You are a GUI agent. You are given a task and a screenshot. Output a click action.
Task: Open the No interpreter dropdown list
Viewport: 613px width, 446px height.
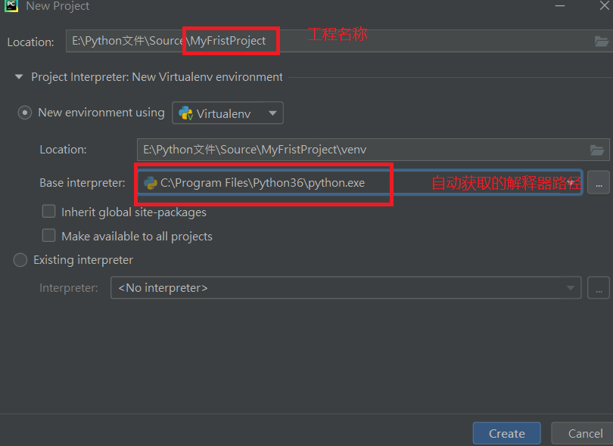(570, 287)
